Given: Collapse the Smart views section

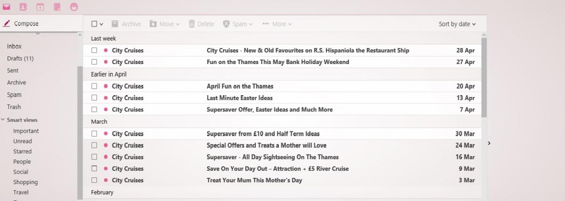Looking at the screenshot, I should (3, 120).
